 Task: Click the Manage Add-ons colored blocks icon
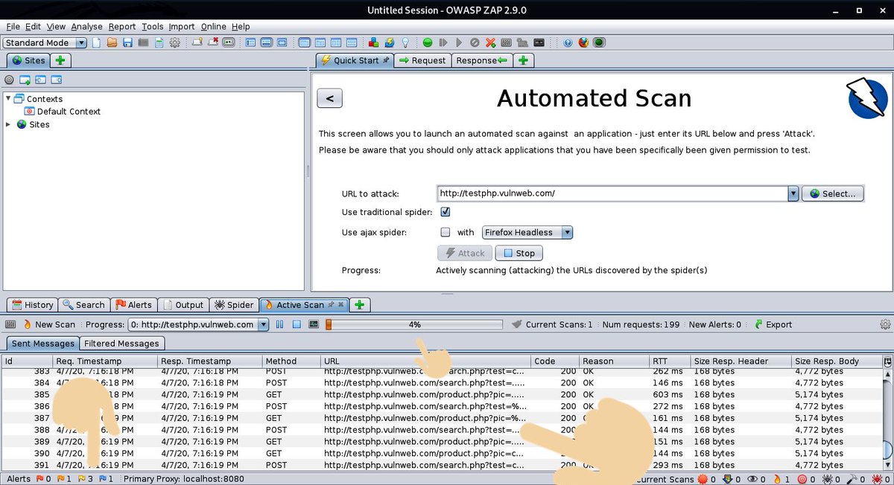click(373, 42)
